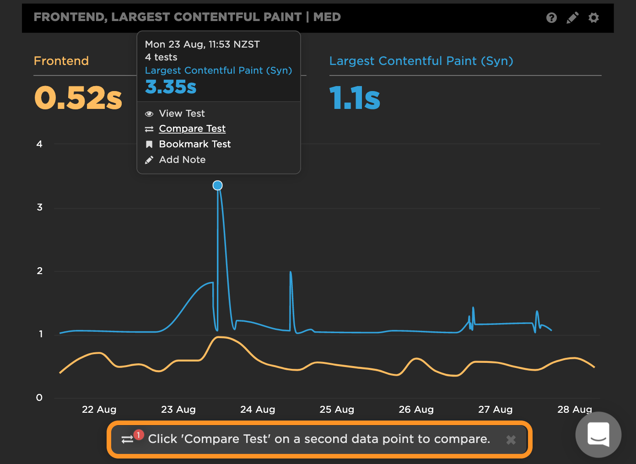Click compare arrows icon with red badge

(x=128, y=439)
